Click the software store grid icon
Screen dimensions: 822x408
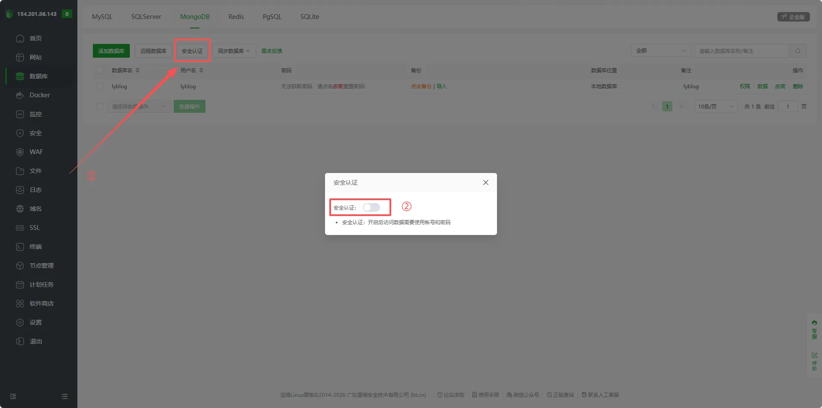[20, 303]
